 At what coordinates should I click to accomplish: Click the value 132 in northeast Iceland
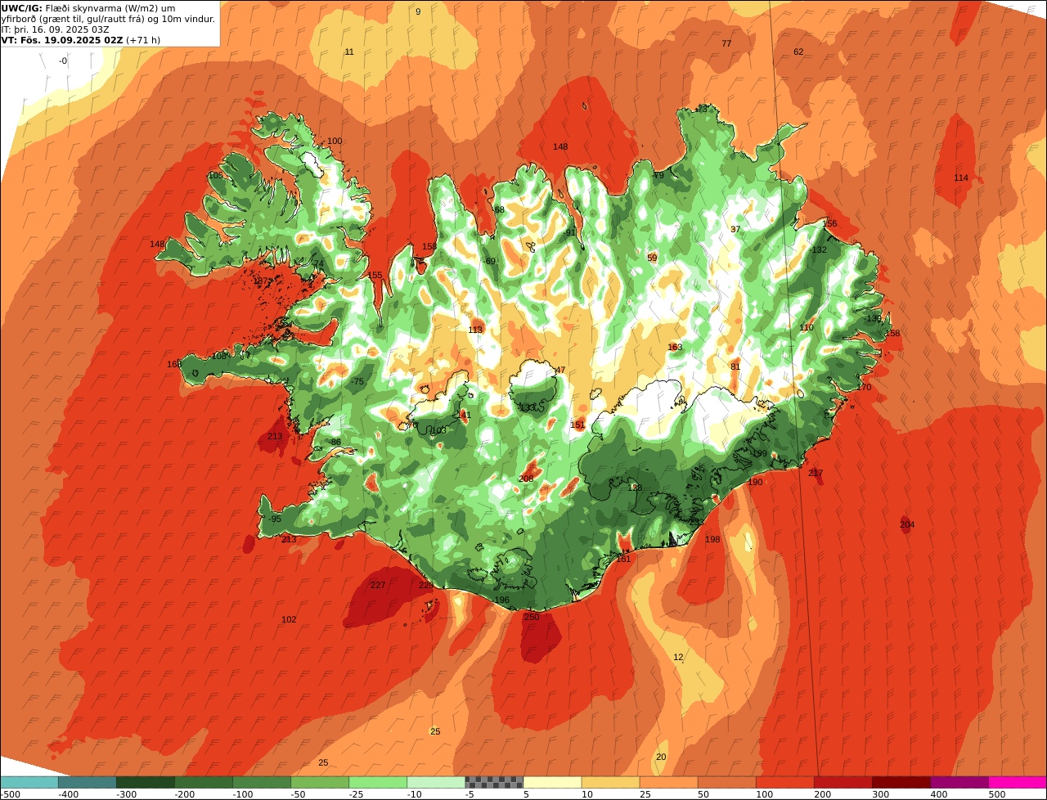819,250
